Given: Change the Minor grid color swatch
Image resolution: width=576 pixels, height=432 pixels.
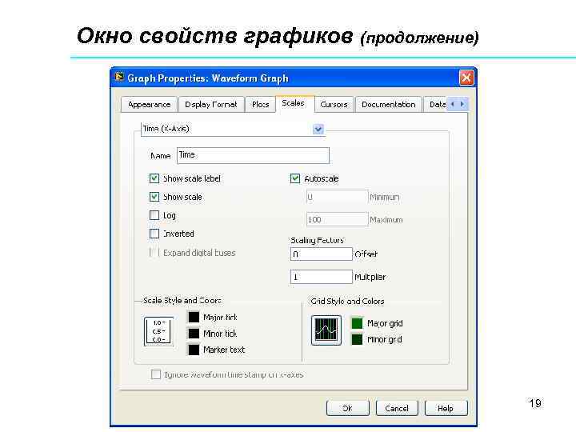Looking at the screenshot, I should click(357, 339).
